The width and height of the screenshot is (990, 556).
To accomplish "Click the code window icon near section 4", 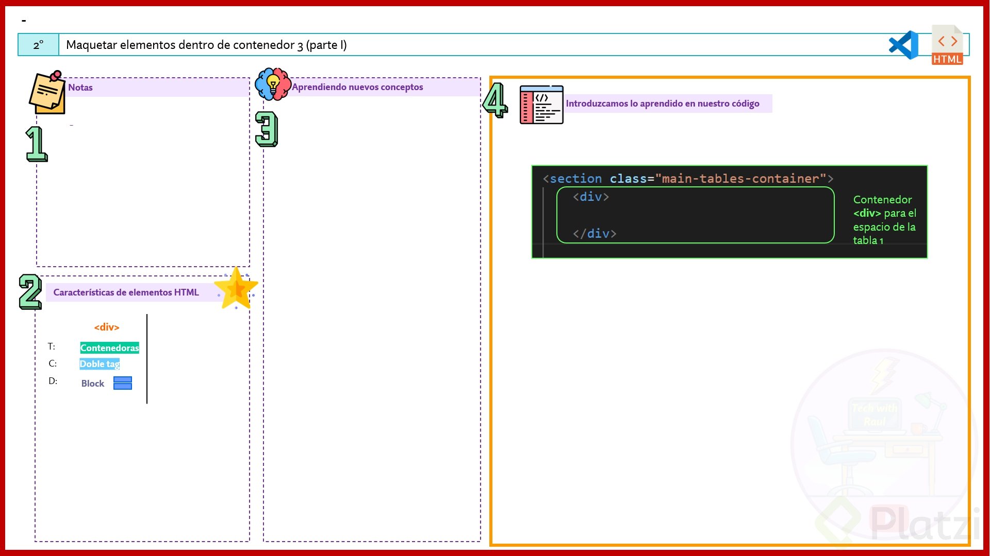I will coord(541,105).
